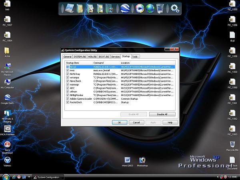Click the Start orb button
The image size is (240, 180).
click(6, 177)
